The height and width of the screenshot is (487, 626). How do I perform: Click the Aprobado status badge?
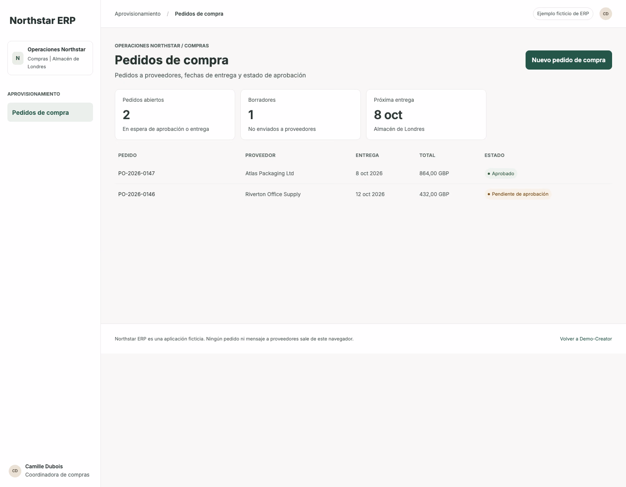(x=501, y=173)
